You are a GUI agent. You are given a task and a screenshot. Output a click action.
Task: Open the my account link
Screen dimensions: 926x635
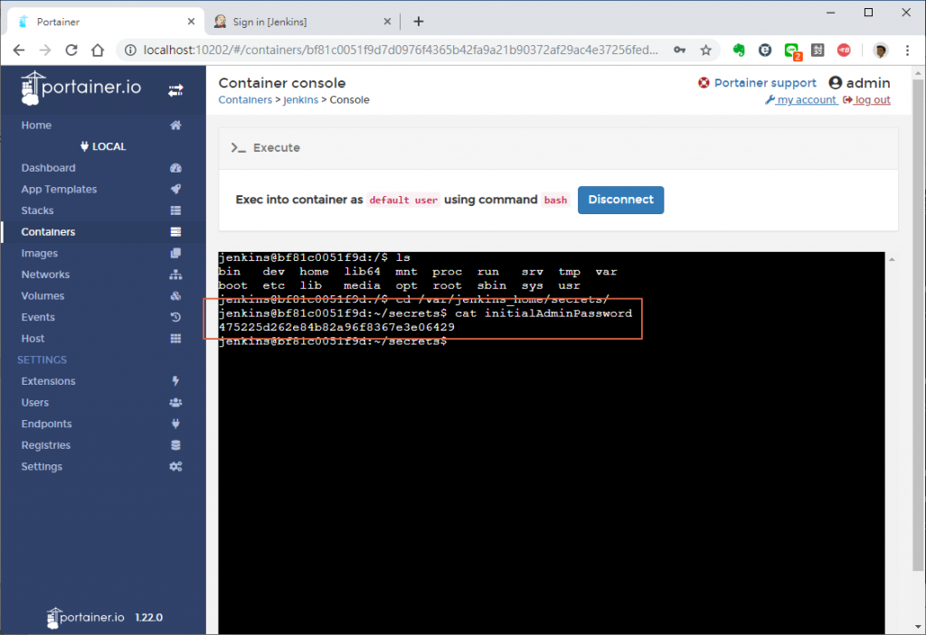point(802,99)
